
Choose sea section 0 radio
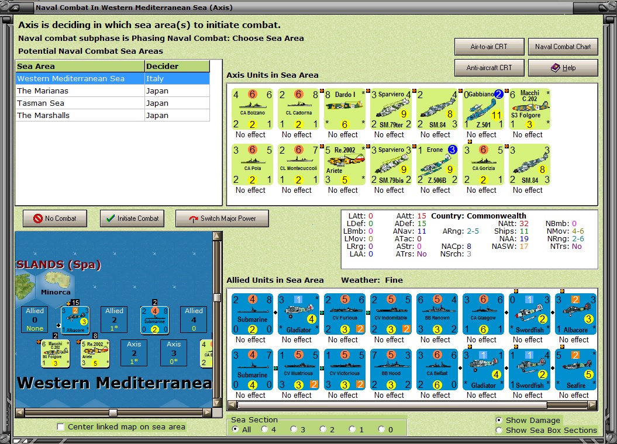[x=382, y=429]
